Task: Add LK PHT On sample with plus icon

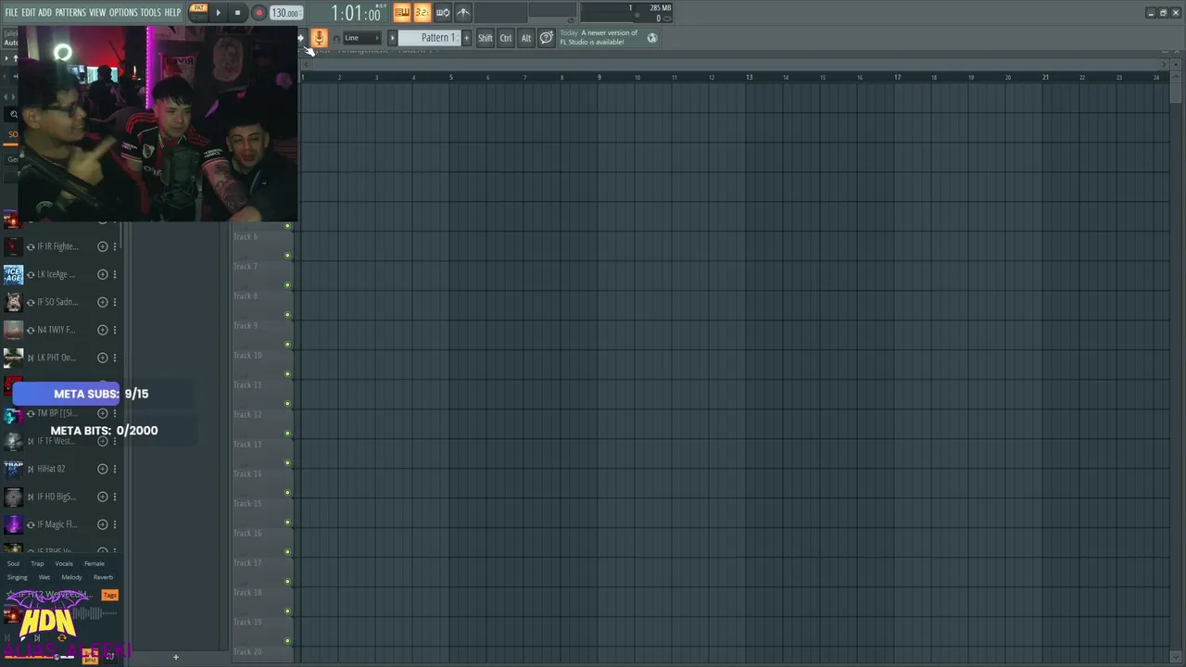Action: [x=103, y=358]
